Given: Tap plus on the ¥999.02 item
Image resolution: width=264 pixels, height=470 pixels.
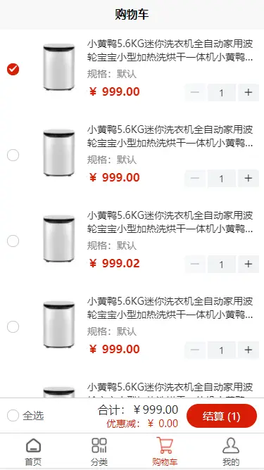Looking at the screenshot, I should click(x=249, y=264).
